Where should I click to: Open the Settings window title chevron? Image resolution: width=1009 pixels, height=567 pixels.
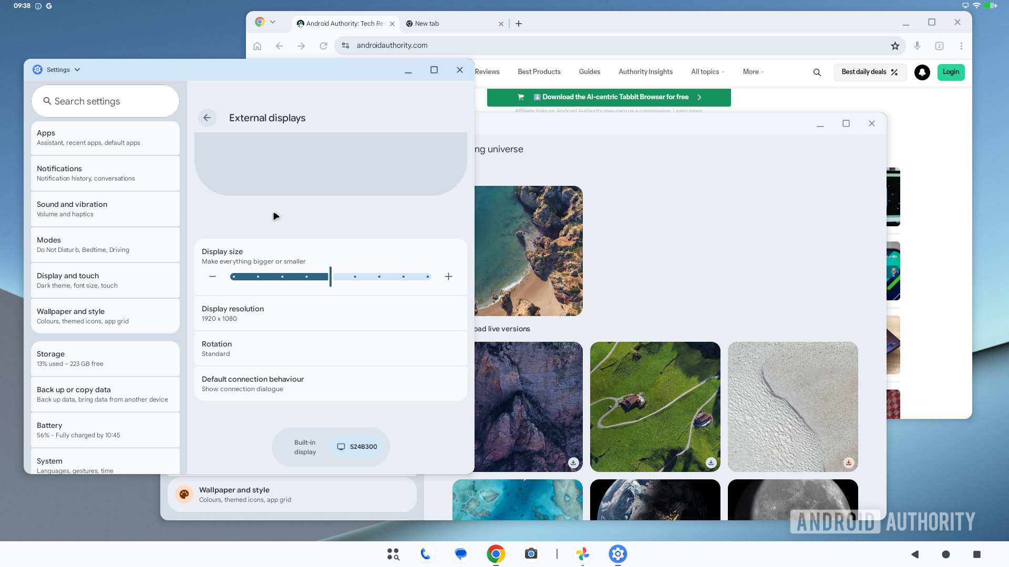(x=77, y=69)
